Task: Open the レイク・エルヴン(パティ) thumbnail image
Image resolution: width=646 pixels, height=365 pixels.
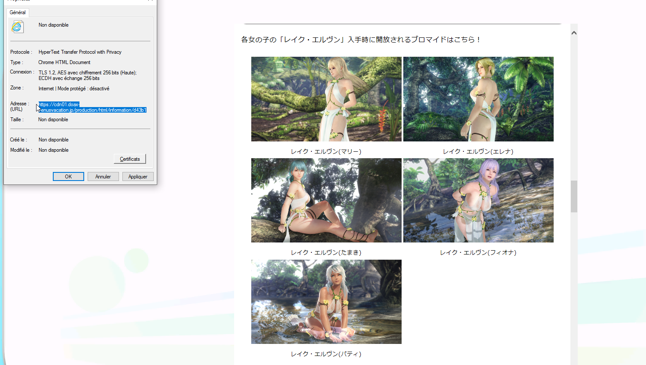Action: click(326, 302)
